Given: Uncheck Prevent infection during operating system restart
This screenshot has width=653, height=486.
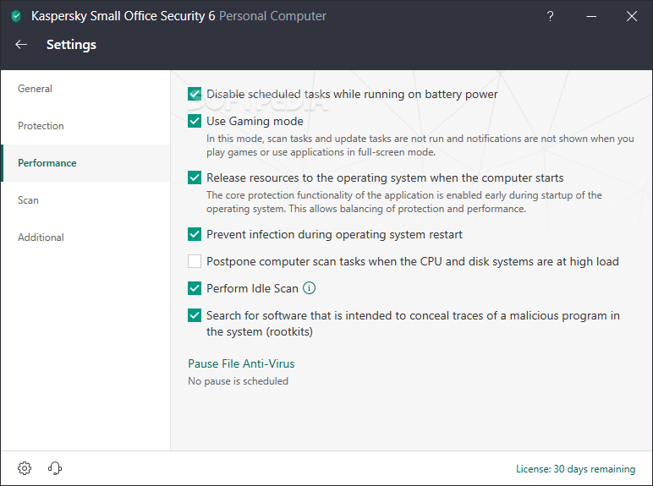Looking at the screenshot, I should tap(195, 234).
